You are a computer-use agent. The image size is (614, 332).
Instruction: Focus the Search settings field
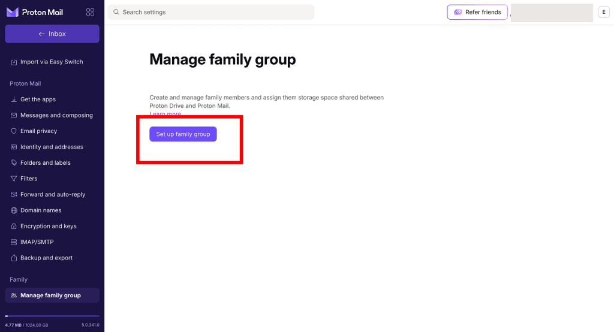(211, 12)
